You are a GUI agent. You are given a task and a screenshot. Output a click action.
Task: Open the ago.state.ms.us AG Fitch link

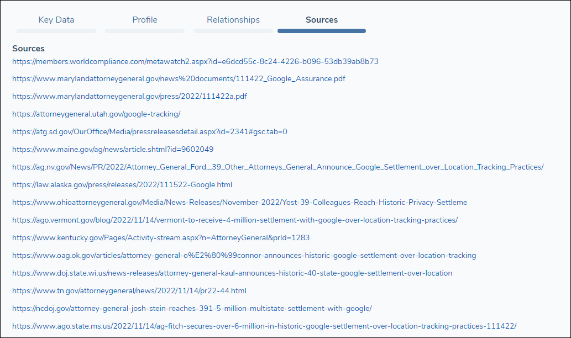point(264,326)
